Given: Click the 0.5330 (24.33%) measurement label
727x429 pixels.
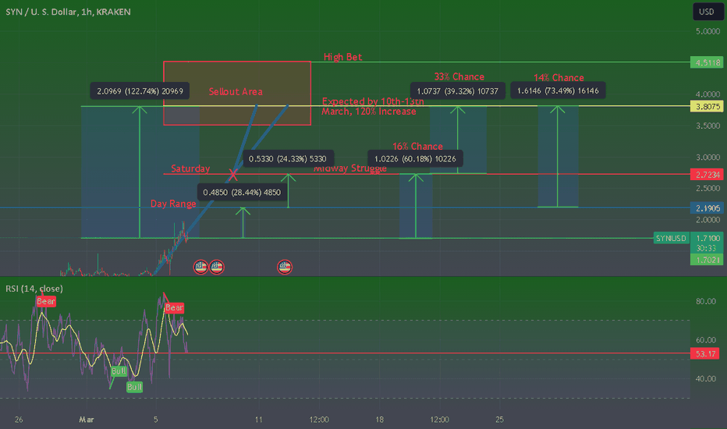Looking at the screenshot, I should point(288,159).
